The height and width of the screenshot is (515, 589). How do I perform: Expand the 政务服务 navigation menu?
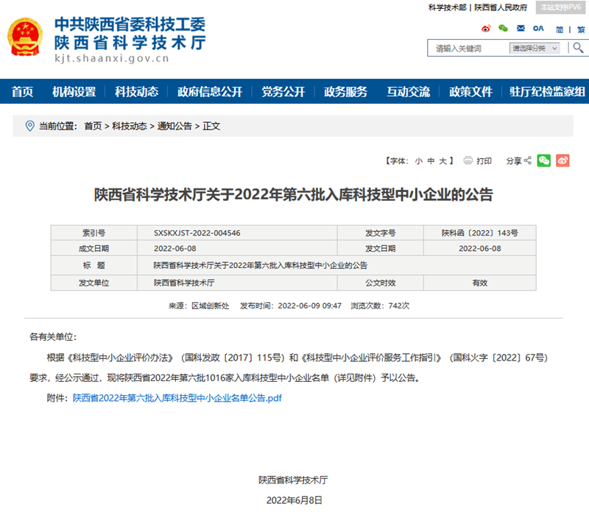click(345, 93)
